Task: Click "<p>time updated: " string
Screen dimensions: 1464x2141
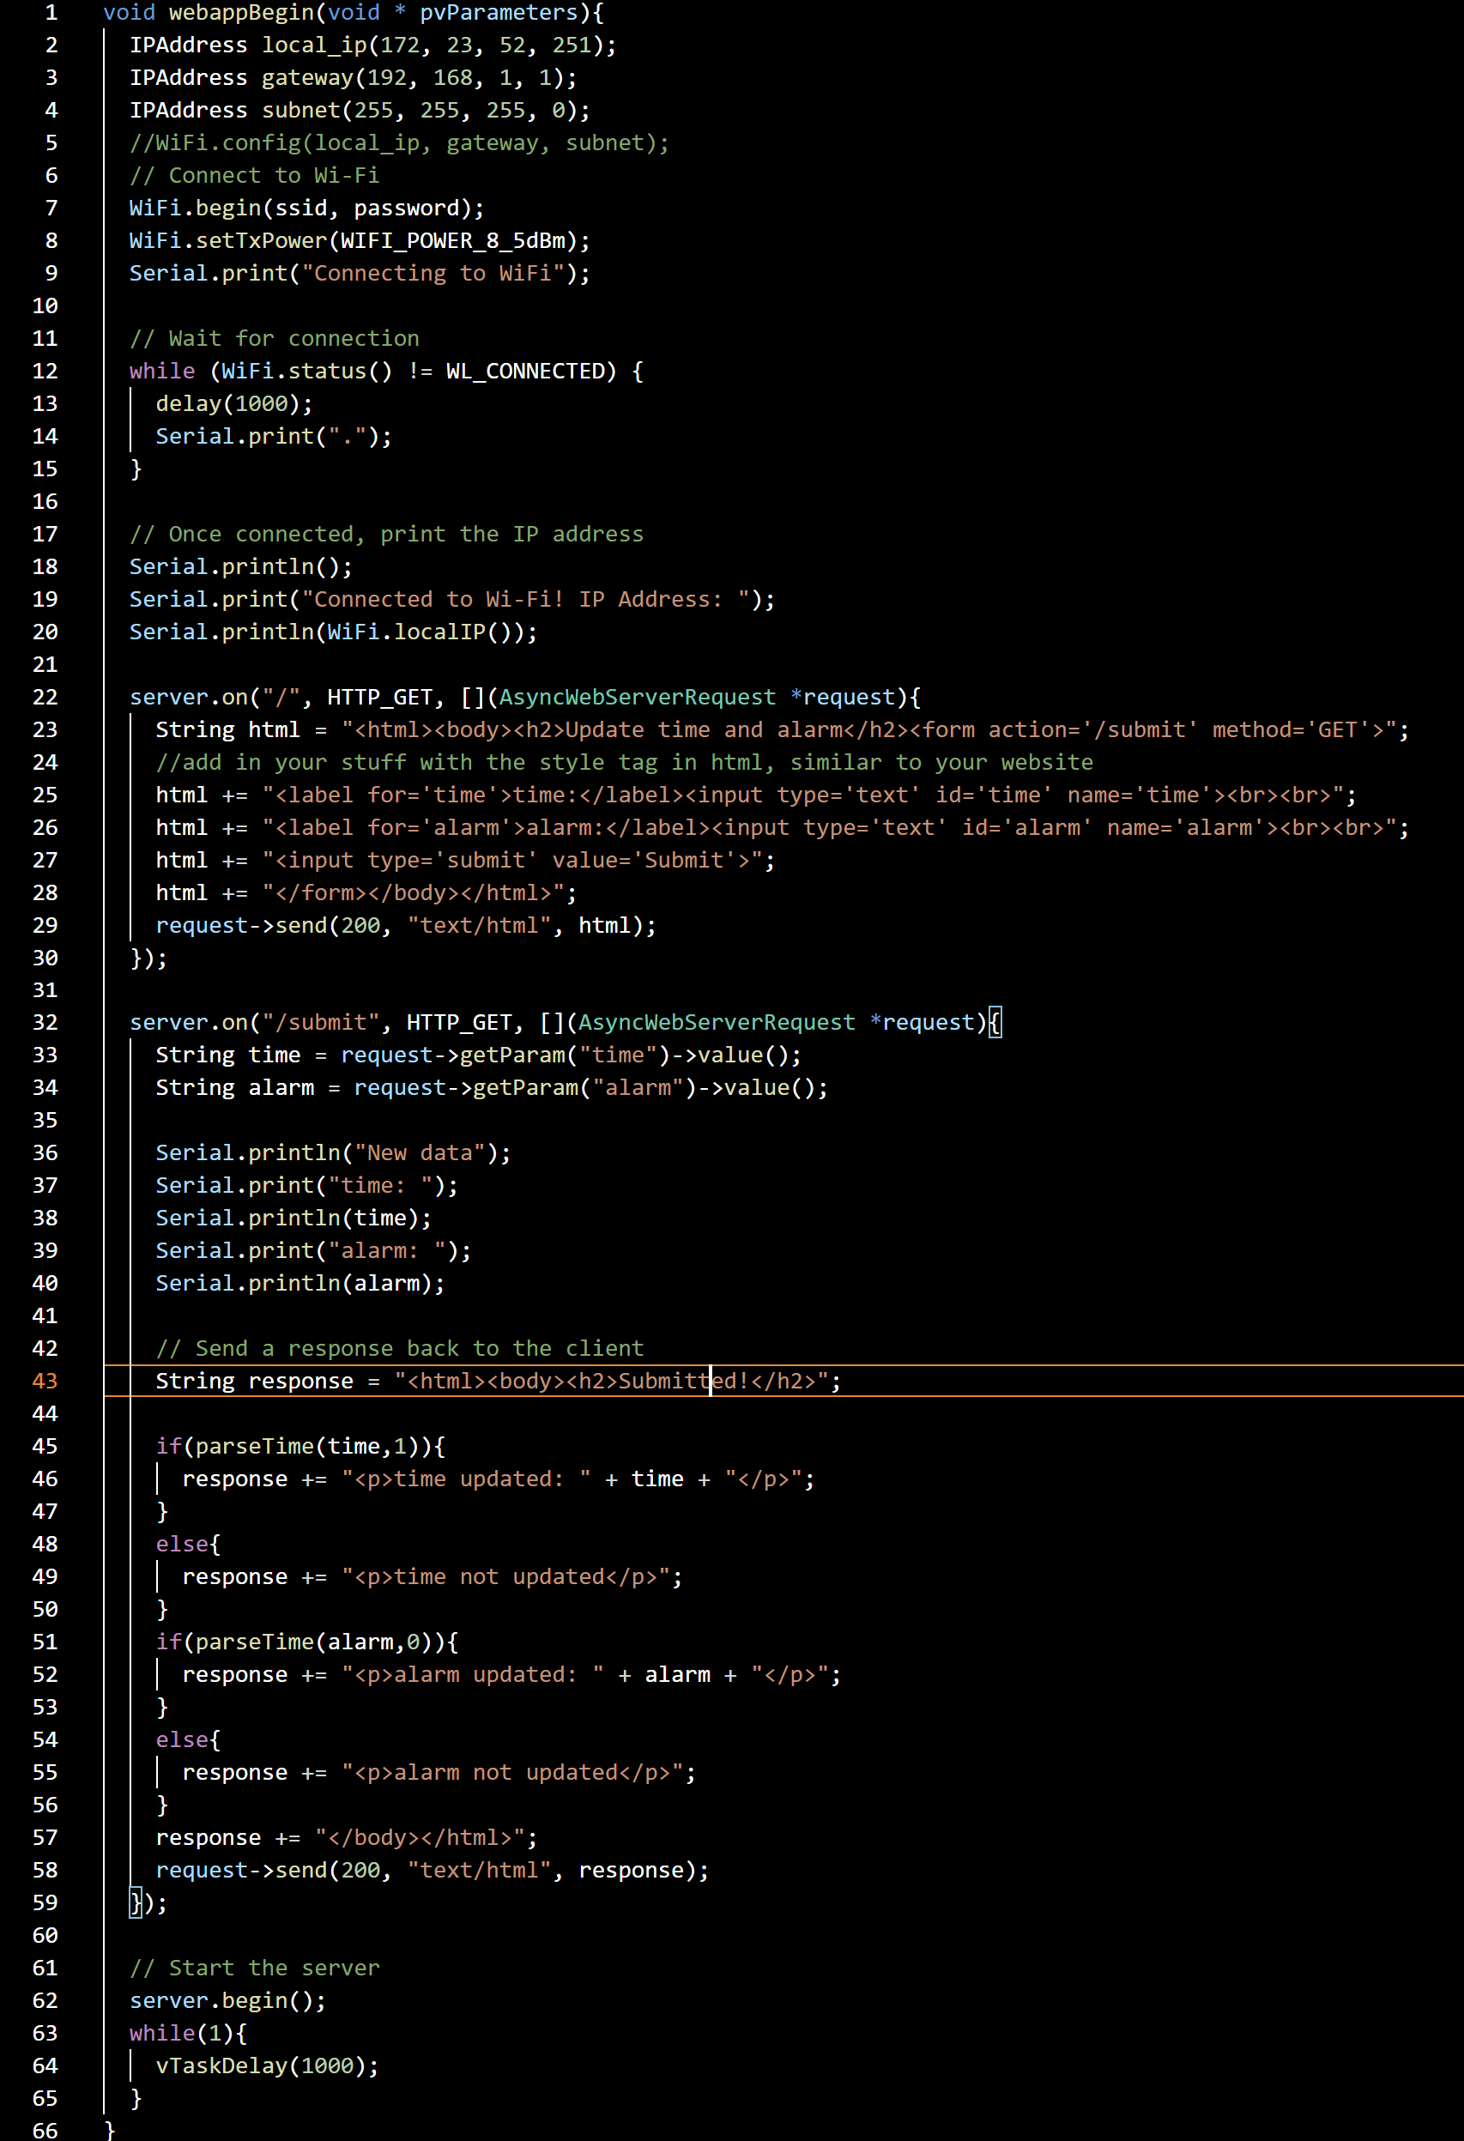Action: point(465,1479)
